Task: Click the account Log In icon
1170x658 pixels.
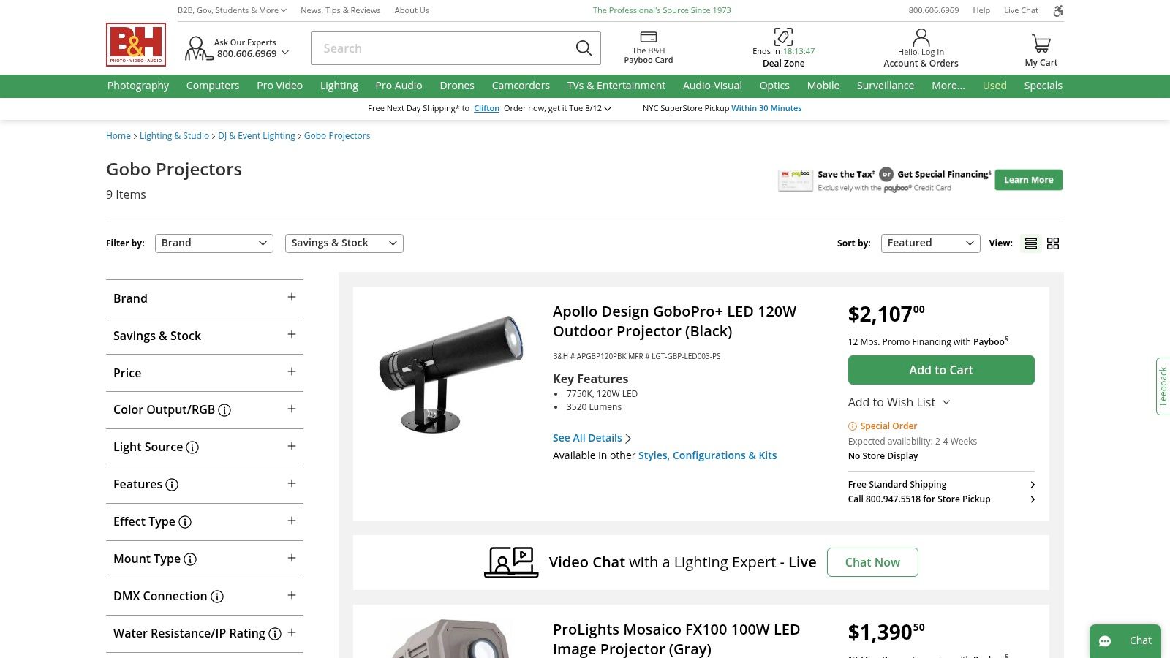Action: 921,37
